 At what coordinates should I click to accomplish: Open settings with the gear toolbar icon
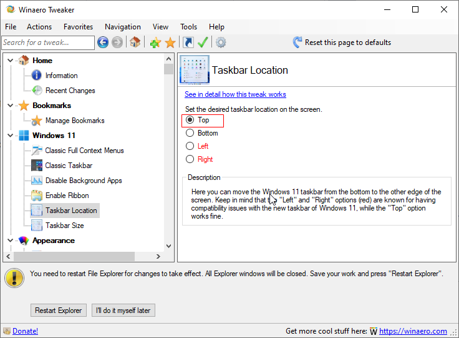[x=221, y=42]
